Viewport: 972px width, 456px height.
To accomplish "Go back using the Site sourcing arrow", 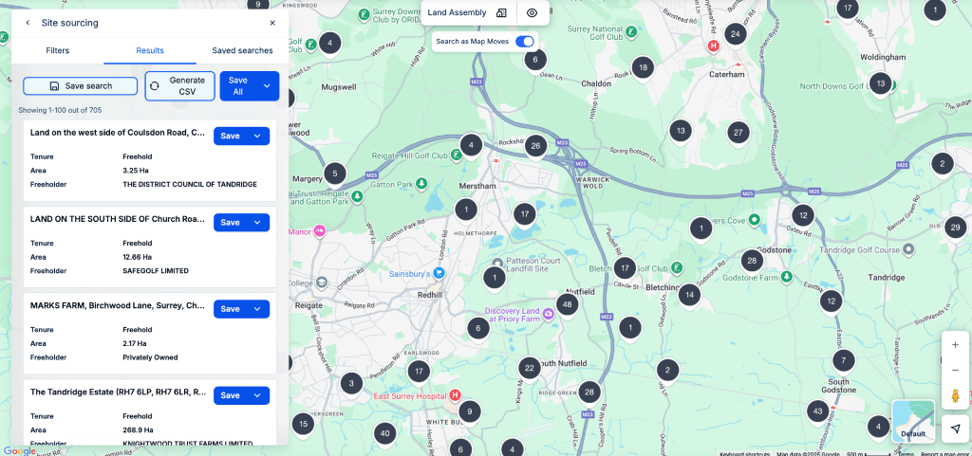I will tap(27, 23).
